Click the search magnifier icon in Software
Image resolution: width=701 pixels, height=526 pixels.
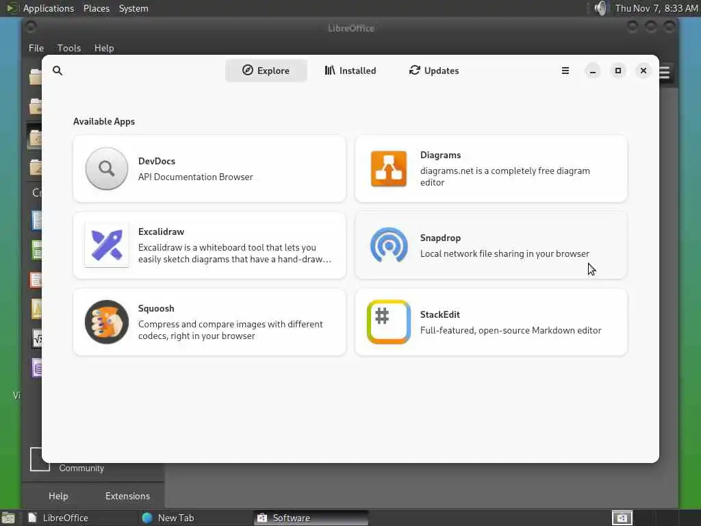coord(58,71)
